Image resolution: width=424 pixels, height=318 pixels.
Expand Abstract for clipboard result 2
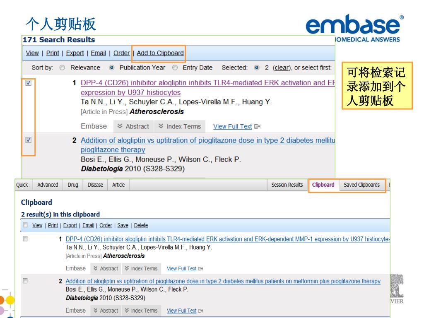pos(106,311)
